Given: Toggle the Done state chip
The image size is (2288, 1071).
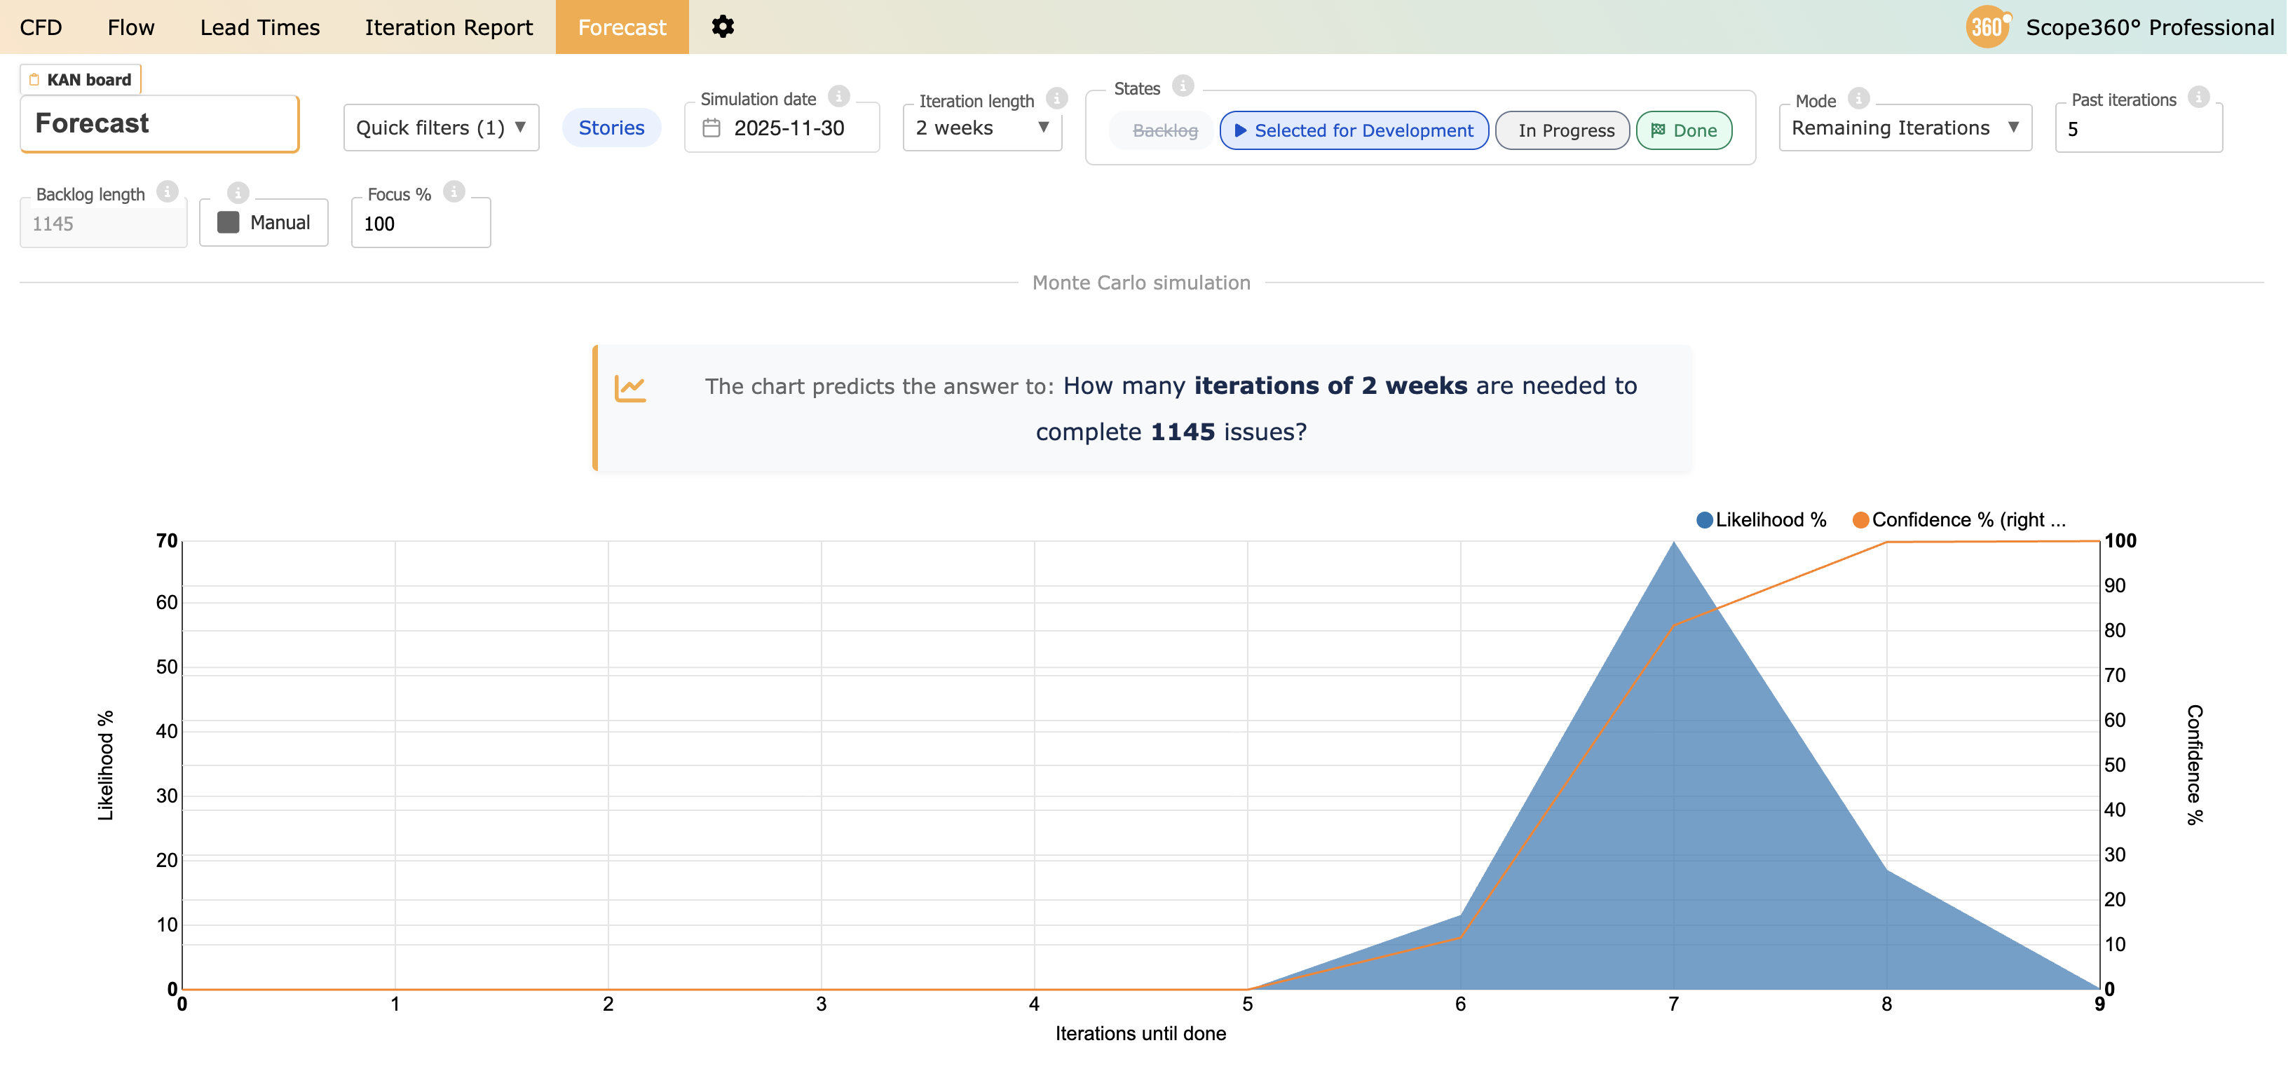Looking at the screenshot, I should [x=1684, y=130].
